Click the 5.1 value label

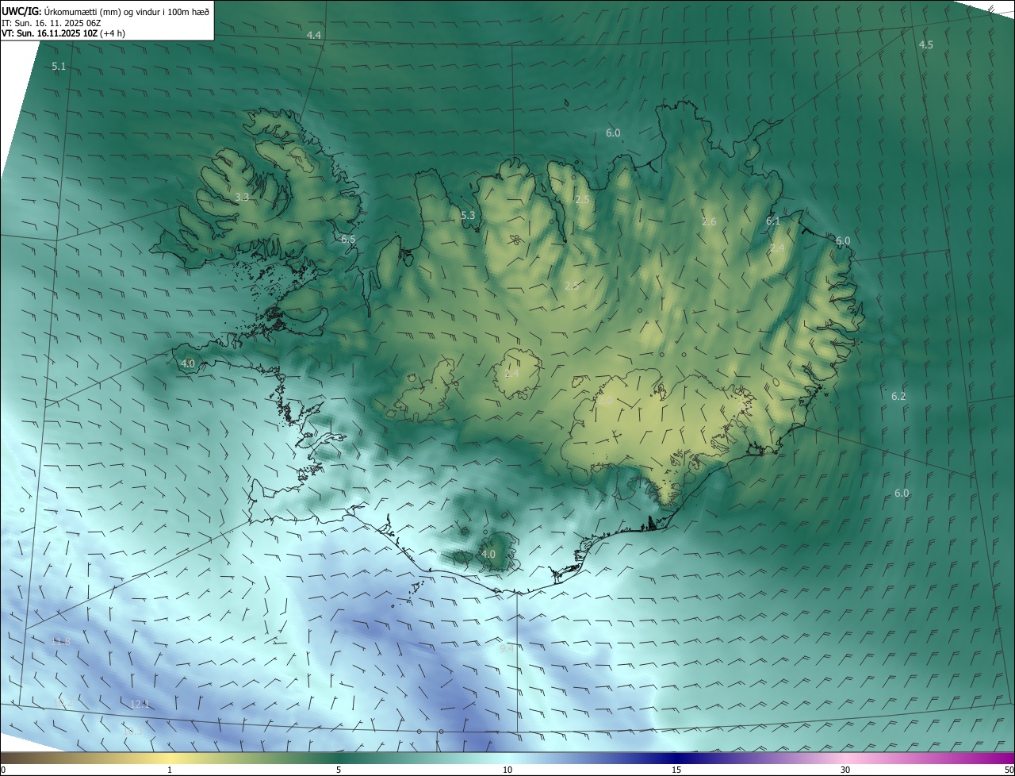[x=59, y=67]
